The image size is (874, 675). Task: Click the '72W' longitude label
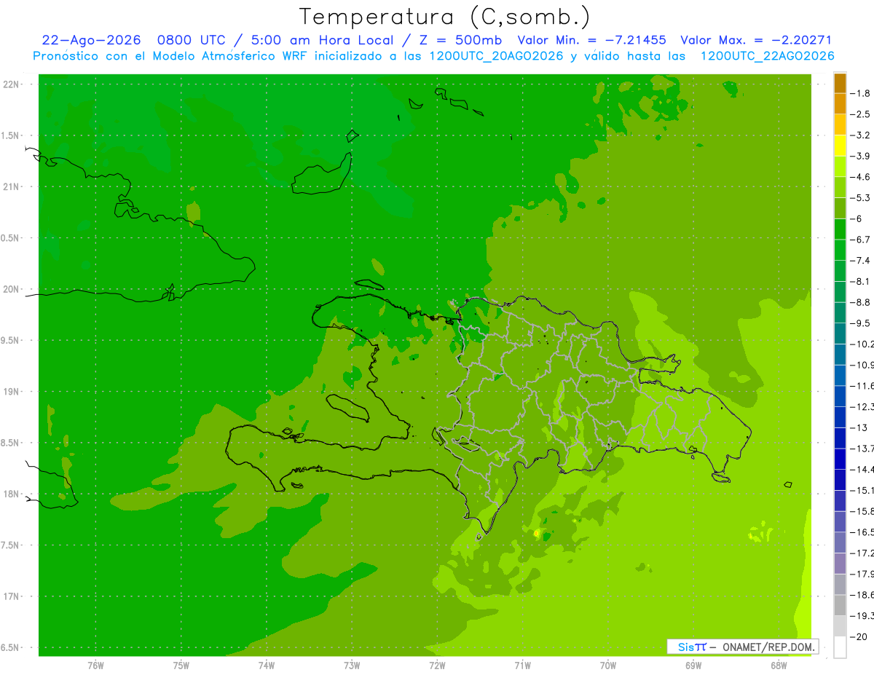(x=437, y=666)
